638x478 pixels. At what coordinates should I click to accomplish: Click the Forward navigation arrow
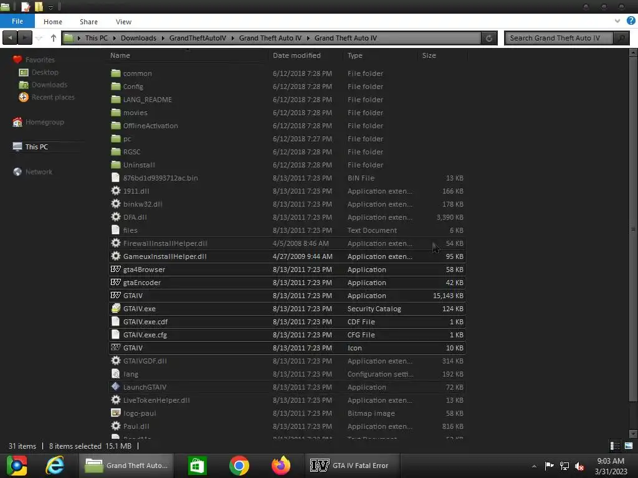coord(25,38)
